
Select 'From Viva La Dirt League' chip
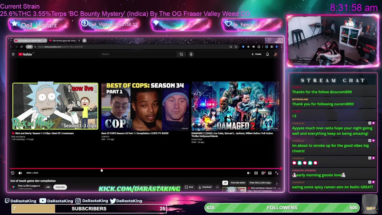pyautogui.click(x=261, y=183)
